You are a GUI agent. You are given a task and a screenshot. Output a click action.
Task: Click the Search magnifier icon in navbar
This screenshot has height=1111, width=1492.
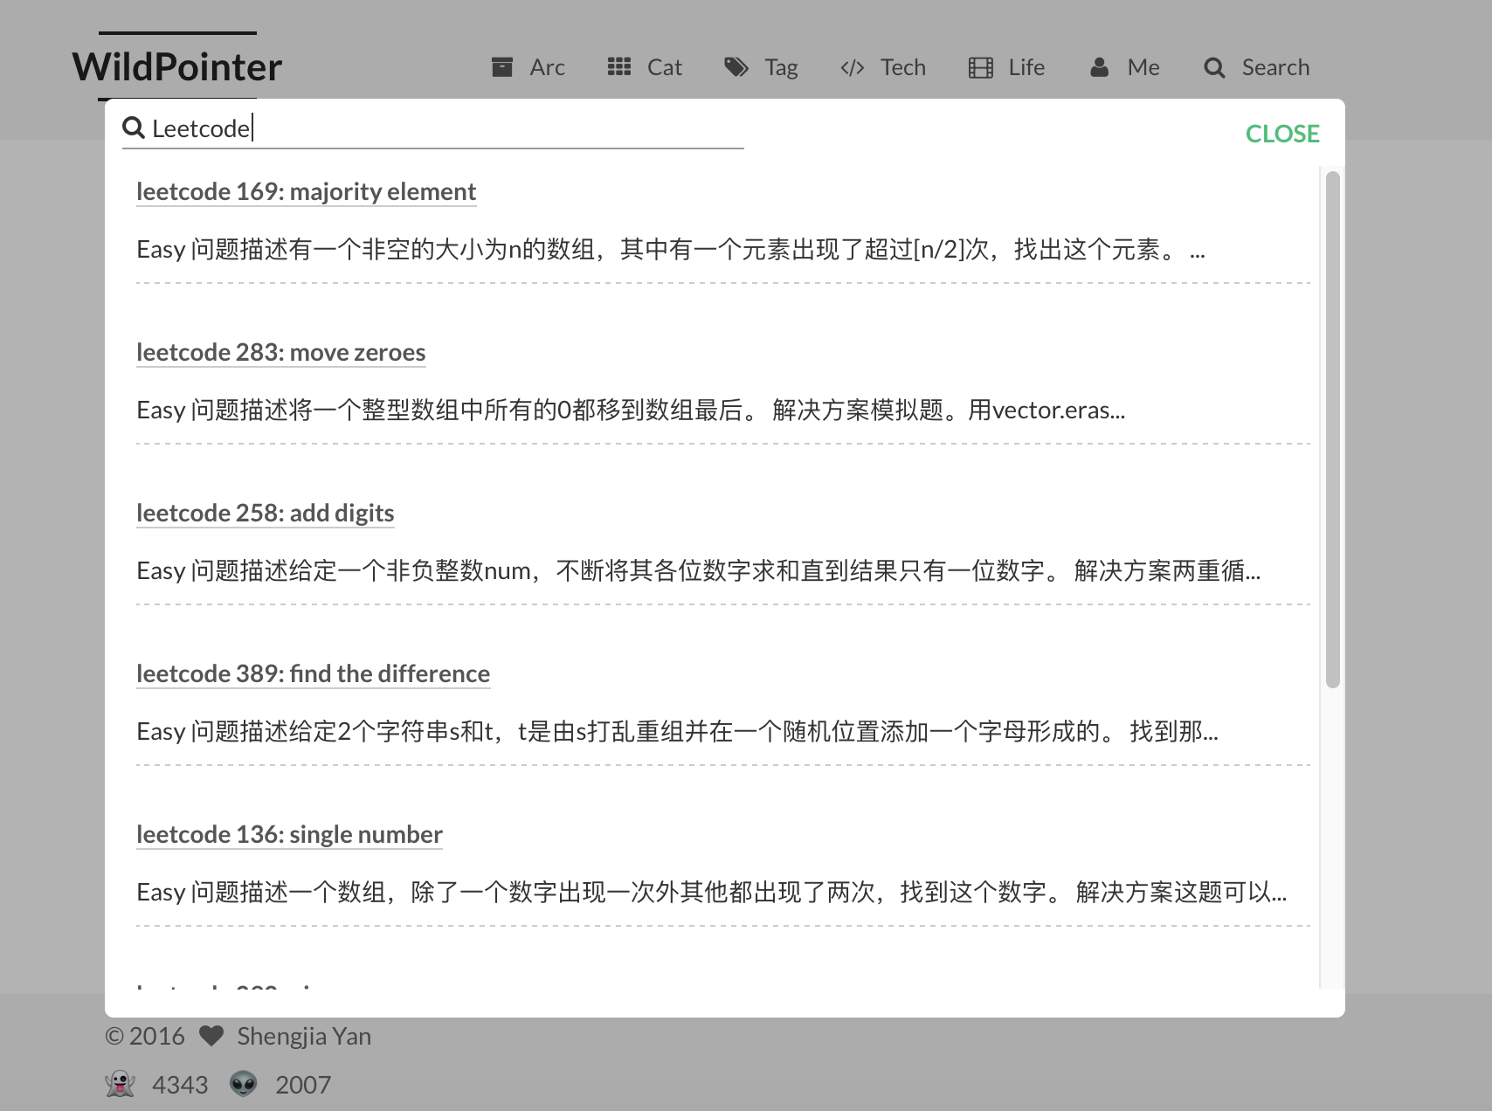pyautogui.click(x=1214, y=67)
